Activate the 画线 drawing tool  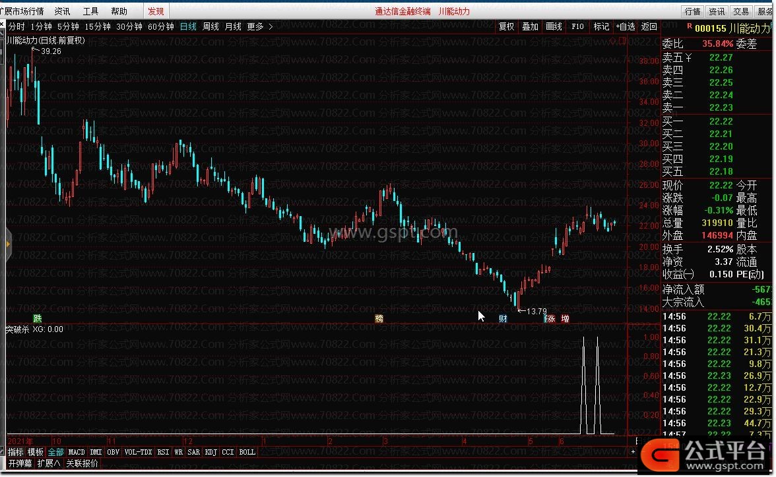[554, 27]
